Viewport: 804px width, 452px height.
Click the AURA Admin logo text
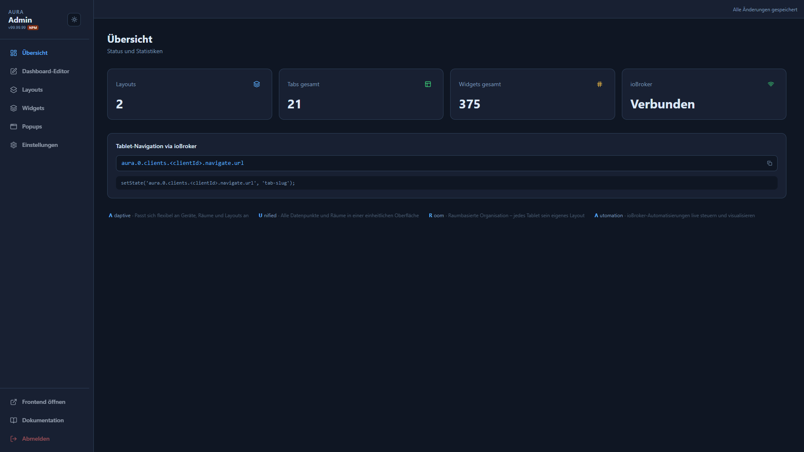coord(20,17)
